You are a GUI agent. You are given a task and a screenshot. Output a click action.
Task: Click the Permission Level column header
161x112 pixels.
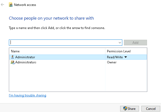point(126,51)
